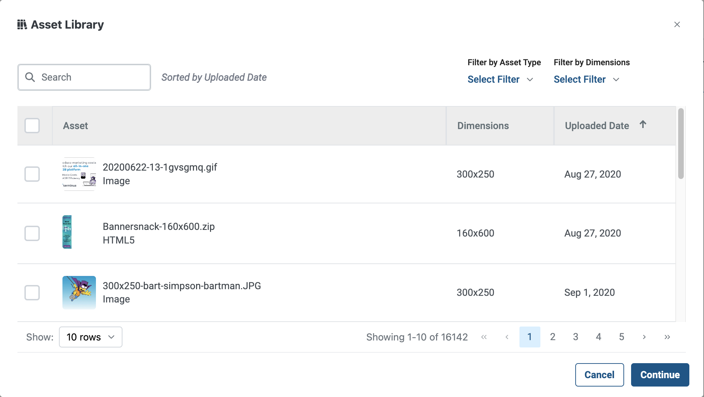Go to next page chevron
The image size is (704, 397).
pyautogui.click(x=644, y=337)
